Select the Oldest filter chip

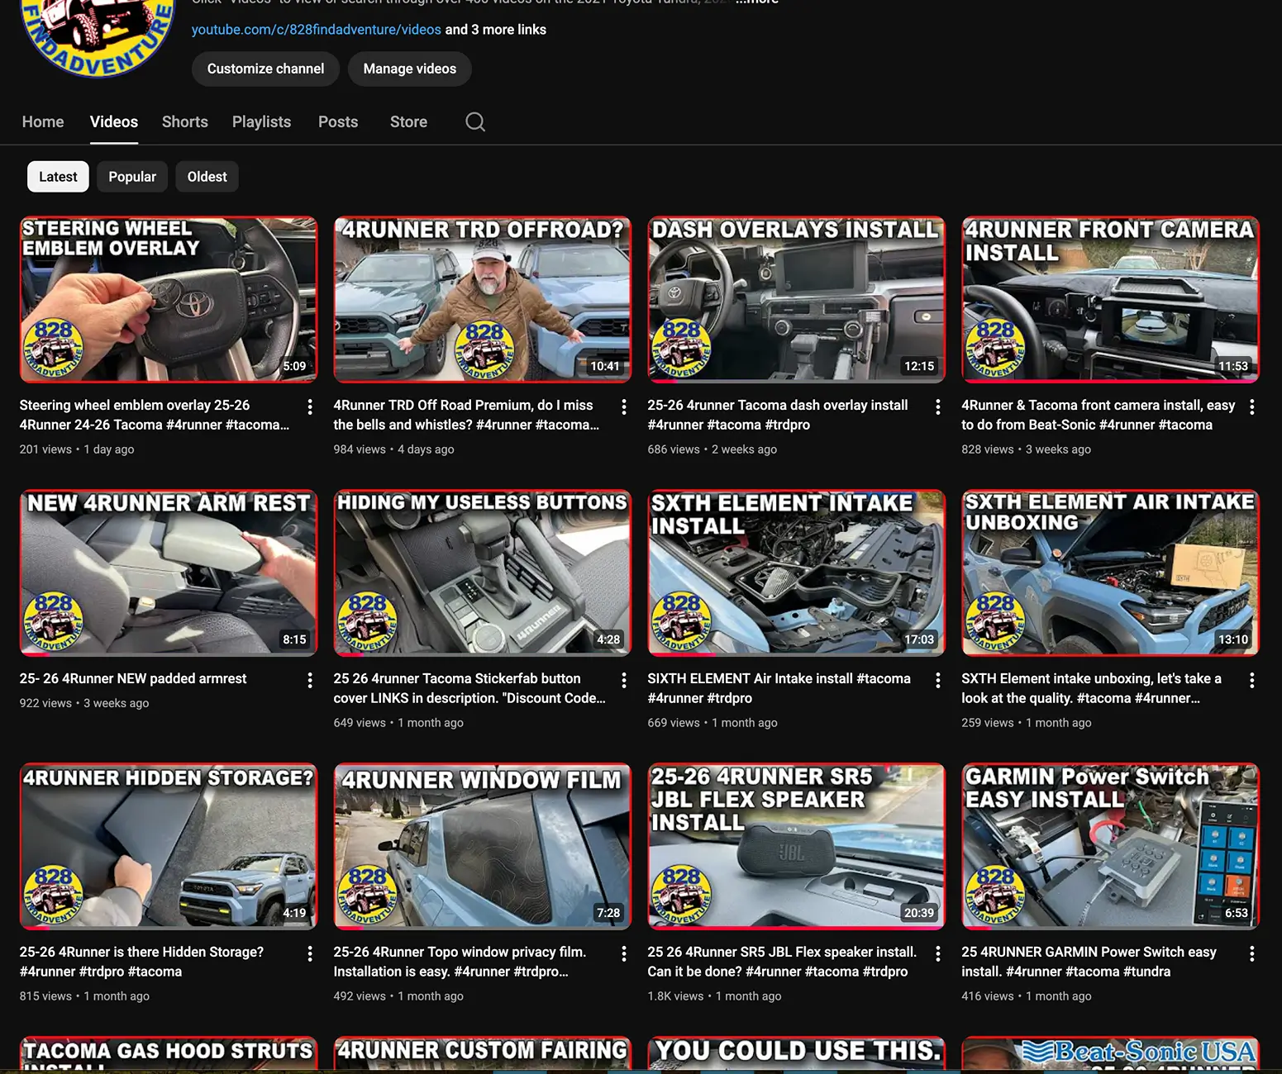click(207, 176)
